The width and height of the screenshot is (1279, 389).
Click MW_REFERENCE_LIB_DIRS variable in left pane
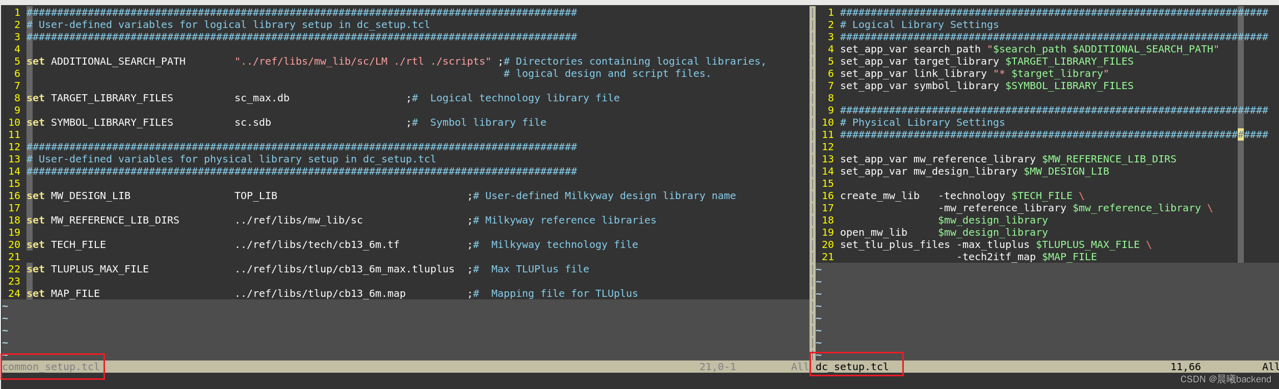coord(115,220)
